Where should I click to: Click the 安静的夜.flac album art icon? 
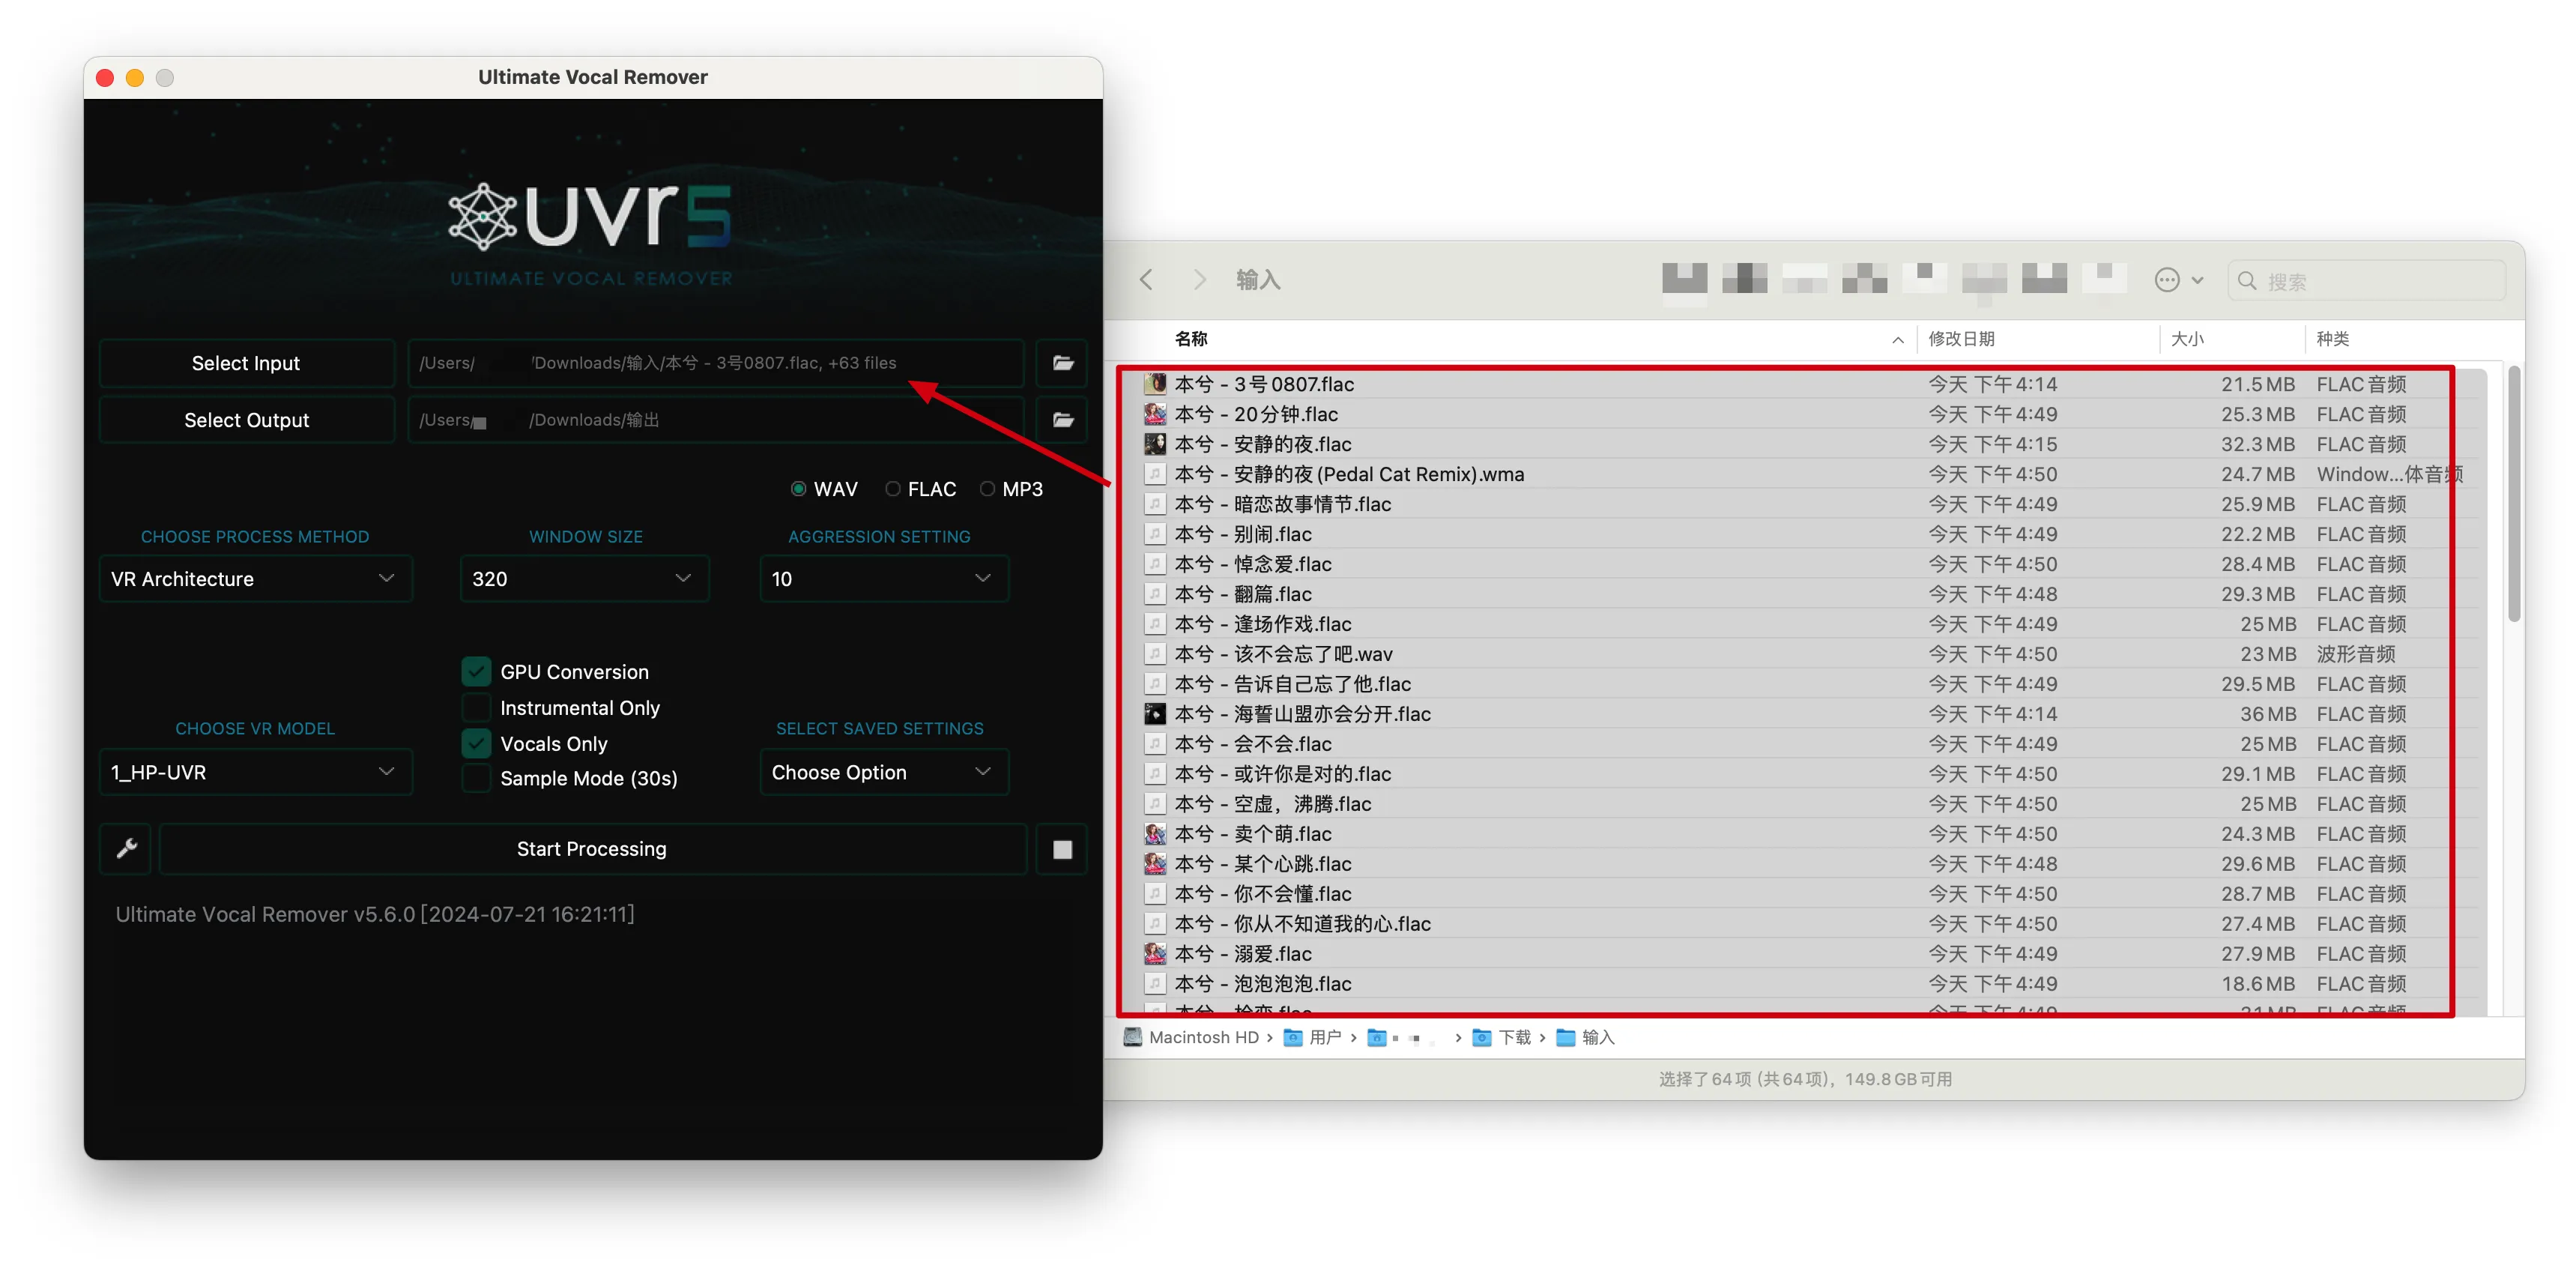point(1155,444)
